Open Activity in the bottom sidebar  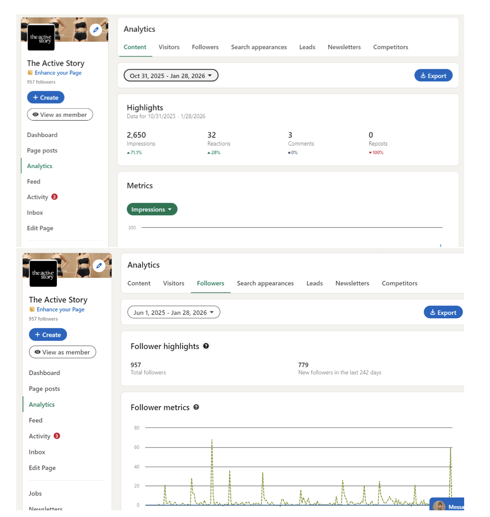pyautogui.click(x=40, y=436)
